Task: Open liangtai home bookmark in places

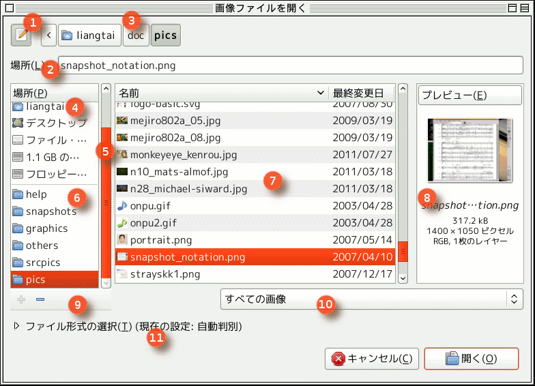Action: [55, 106]
